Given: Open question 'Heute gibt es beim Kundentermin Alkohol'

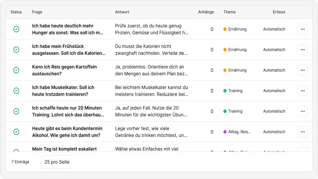Looking at the screenshot, I should [67, 132].
